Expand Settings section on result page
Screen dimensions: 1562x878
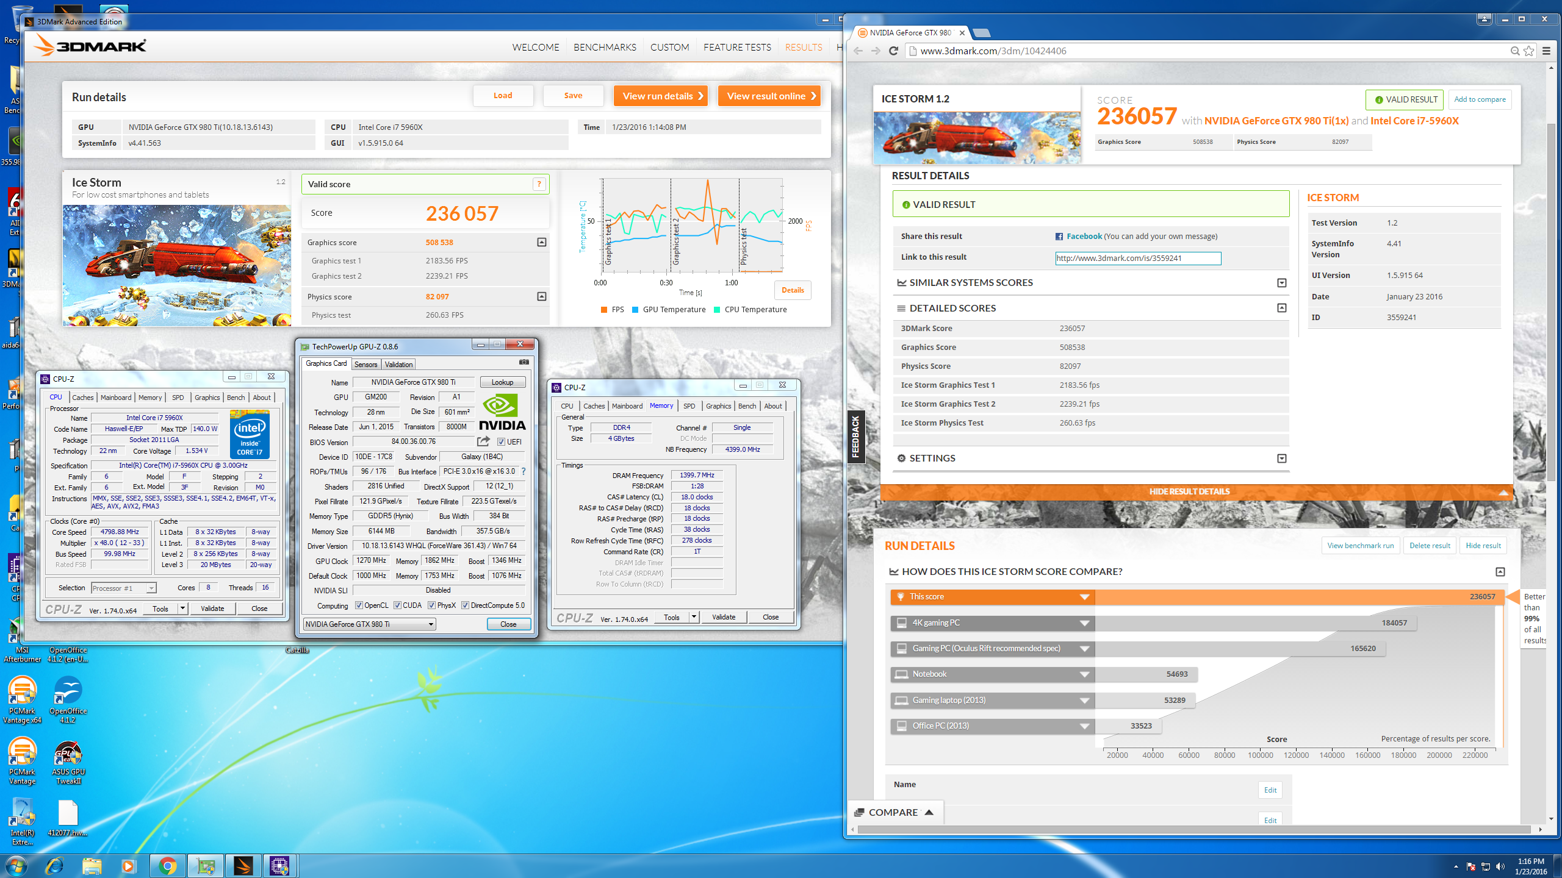click(x=1281, y=459)
